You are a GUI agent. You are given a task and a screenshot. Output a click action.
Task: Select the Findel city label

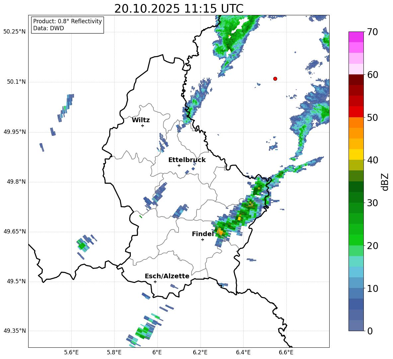tap(203, 234)
